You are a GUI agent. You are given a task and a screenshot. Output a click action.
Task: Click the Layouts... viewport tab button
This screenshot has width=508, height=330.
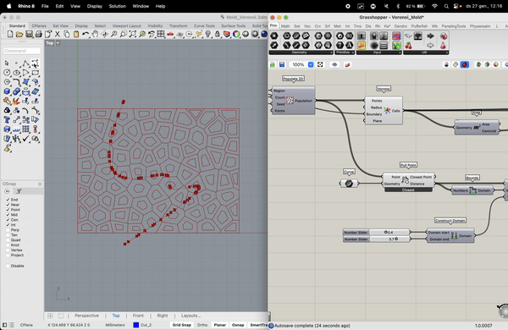point(190,316)
